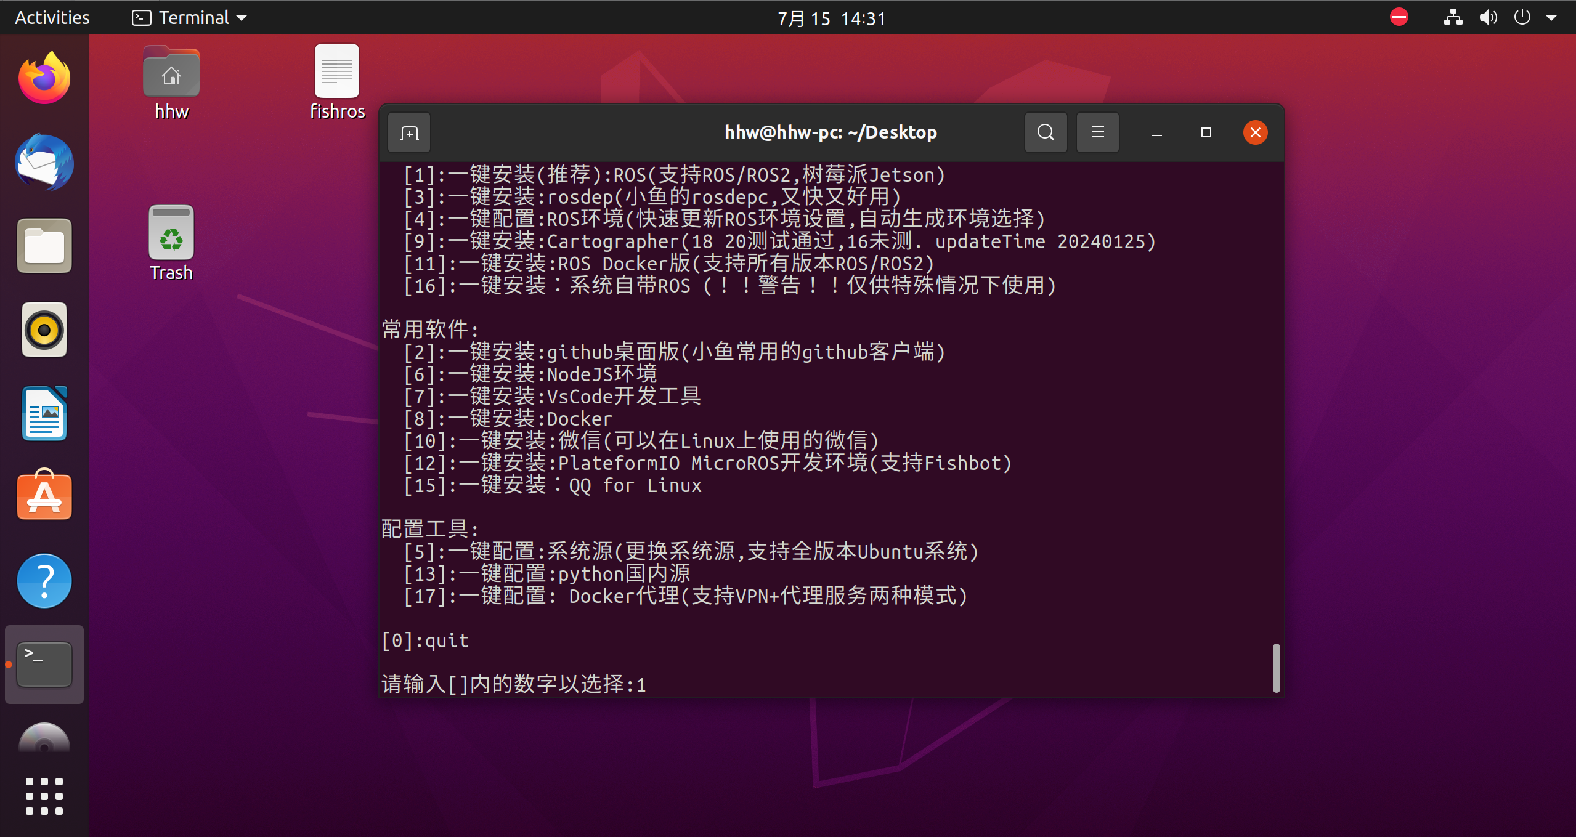Open Rhythmbox music player in dock

[x=44, y=330]
